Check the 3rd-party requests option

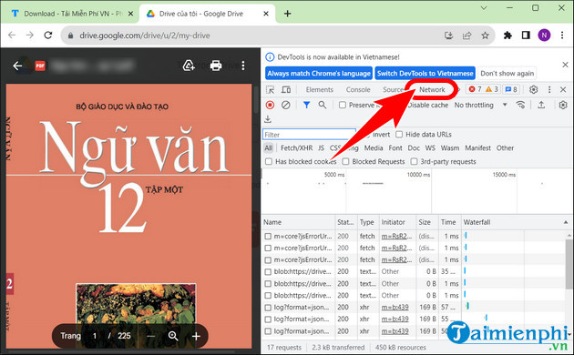click(x=414, y=162)
